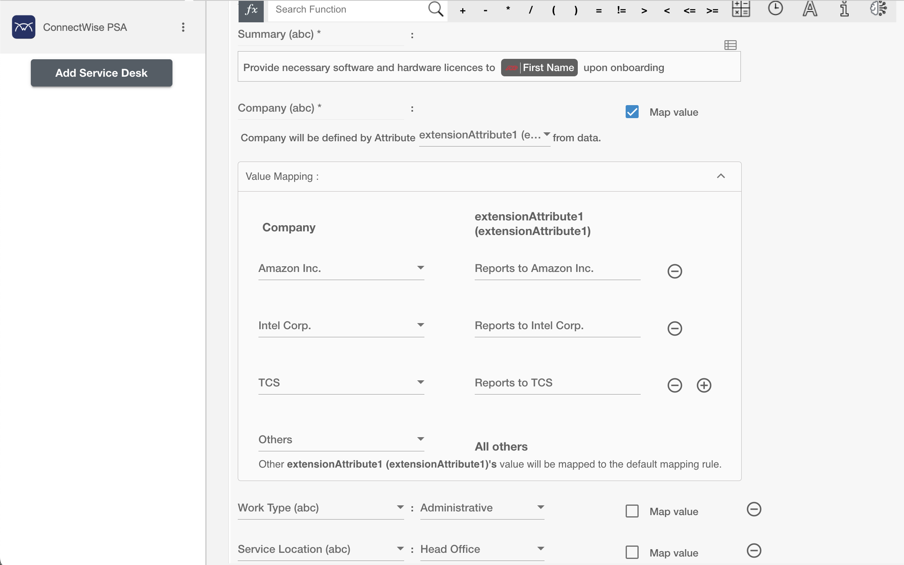Open the text functions letter A icon

point(810,9)
